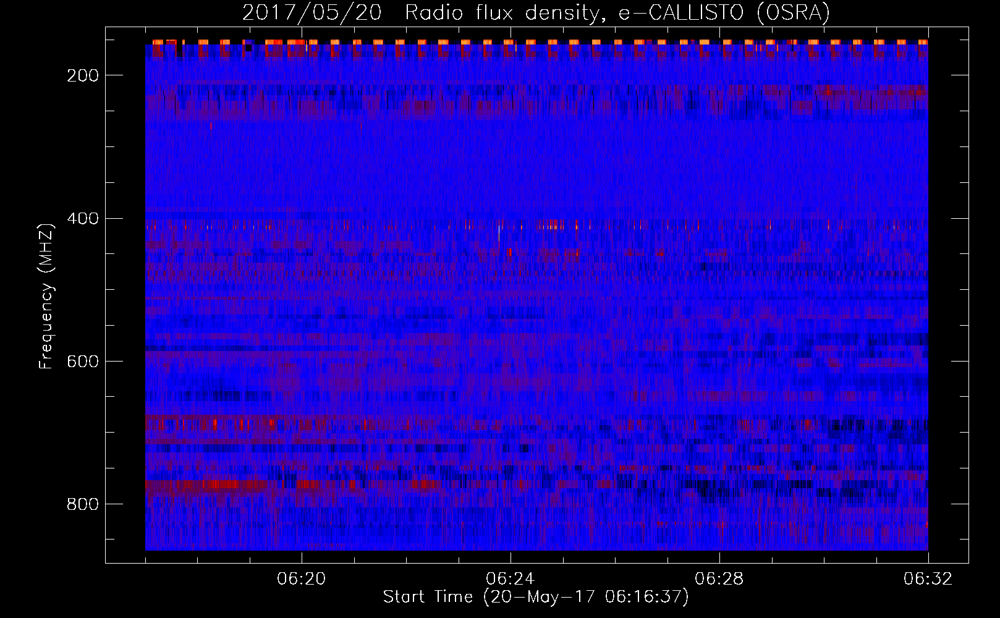Click the 06:32 time tick label
The height and width of the screenshot is (618, 1000).
click(x=928, y=579)
